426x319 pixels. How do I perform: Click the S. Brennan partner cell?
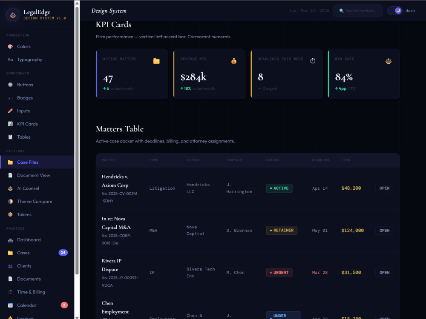239,231
